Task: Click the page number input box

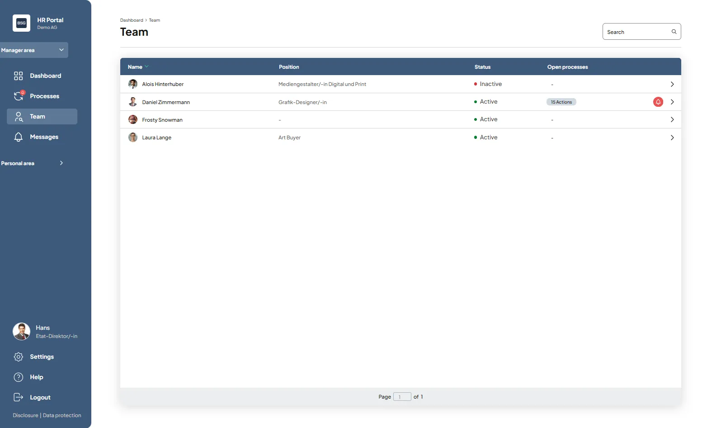Action: tap(402, 397)
